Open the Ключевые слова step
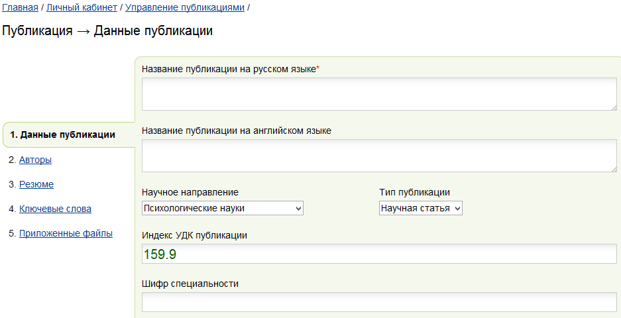The height and width of the screenshot is (318, 621). pyautogui.click(x=55, y=209)
